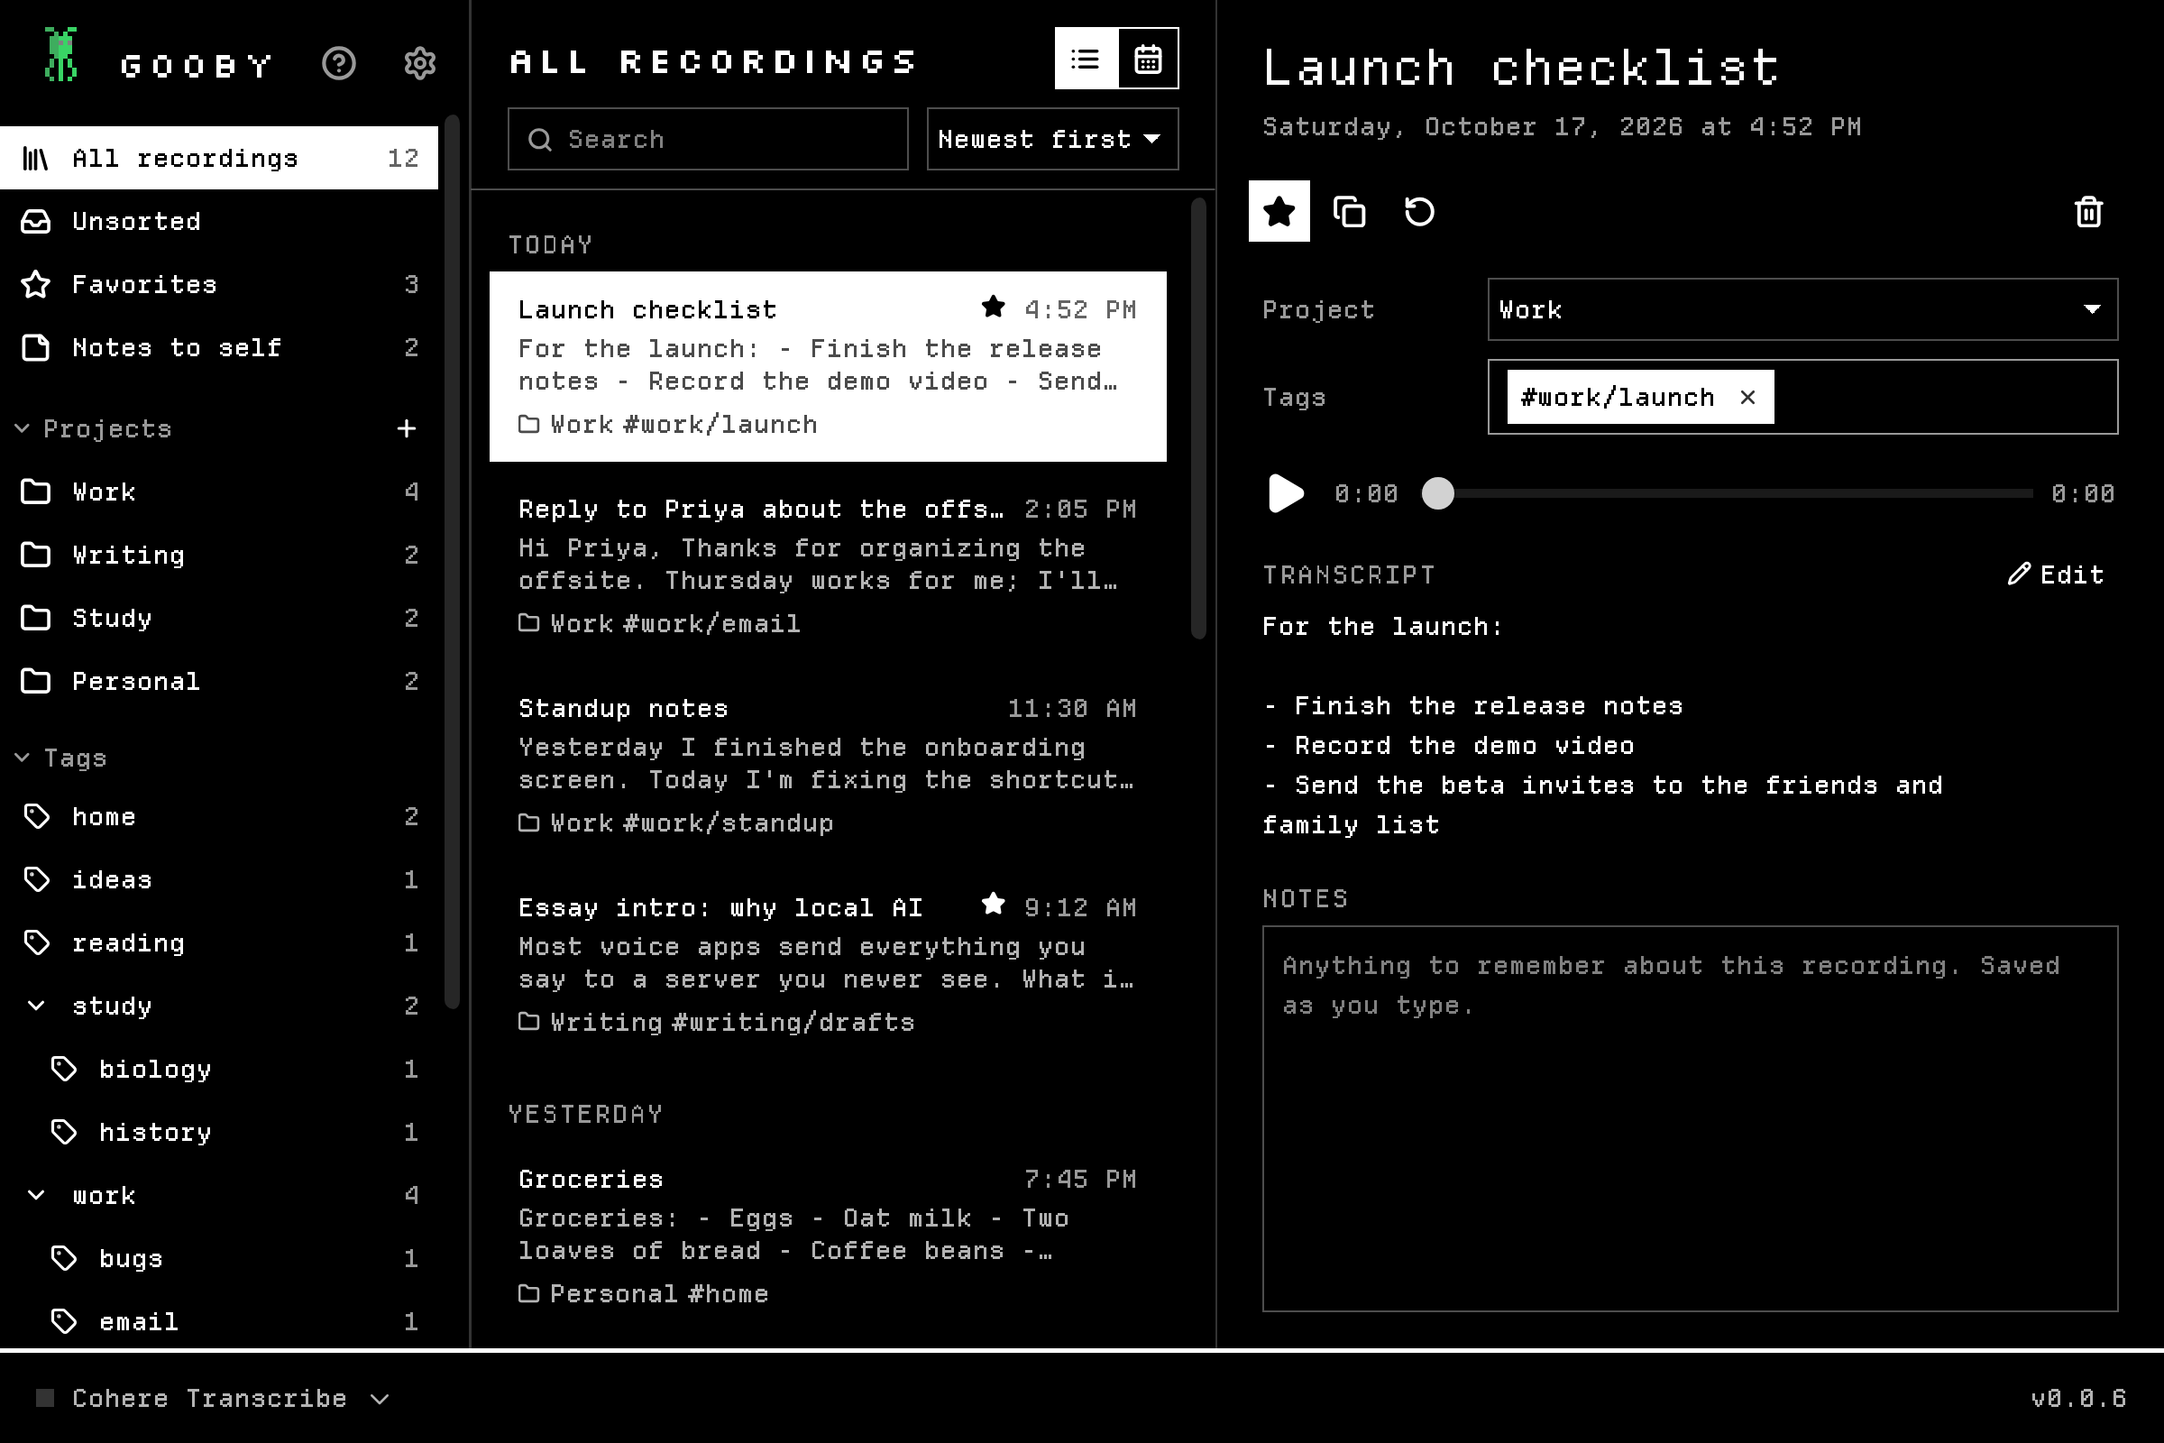This screenshot has height=1443, width=2164.
Task: Click the green Gooby mascot logo
Action: click(60, 55)
